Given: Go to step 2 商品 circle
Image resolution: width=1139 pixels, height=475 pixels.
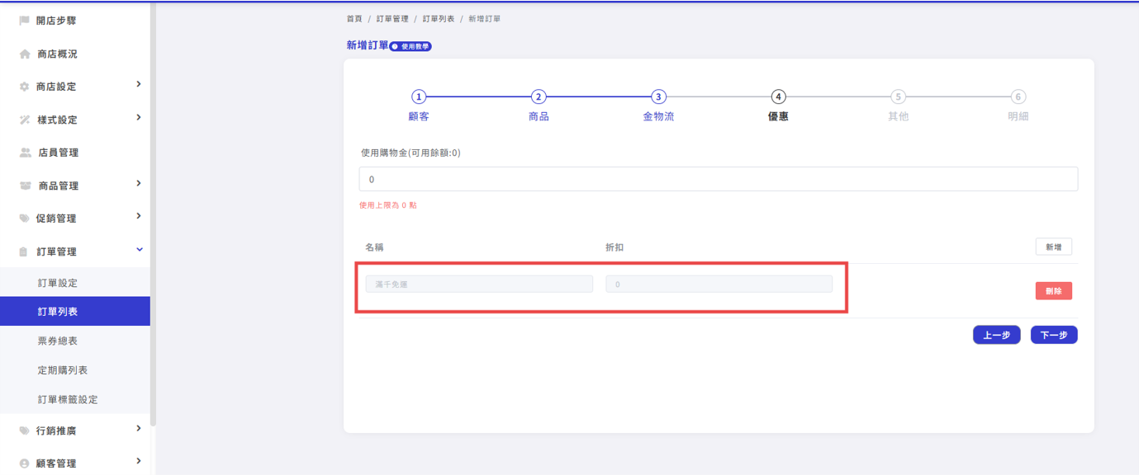Looking at the screenshot, I should (539, 96).
